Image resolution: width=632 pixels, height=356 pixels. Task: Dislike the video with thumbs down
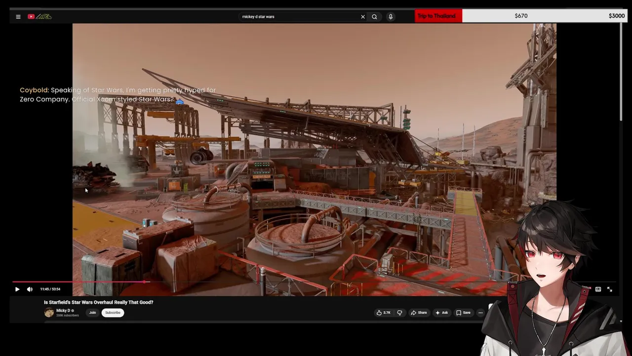pyautogui.click(x=399, y=312)
